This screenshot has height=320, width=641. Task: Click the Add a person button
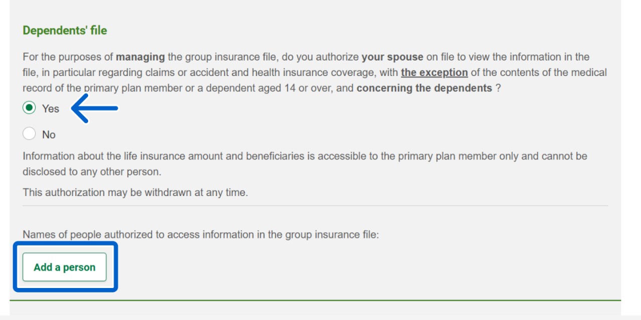[x=65, y=267]
